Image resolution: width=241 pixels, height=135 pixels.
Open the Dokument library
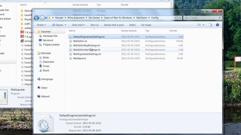(48, 62)
